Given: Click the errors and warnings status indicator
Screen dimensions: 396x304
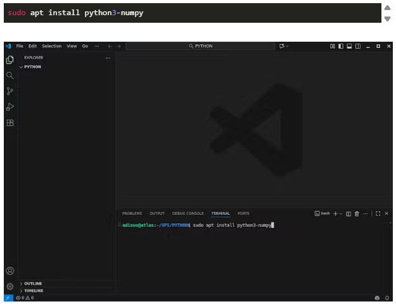Looking at the screenshot, I should (x=25, y=298).
